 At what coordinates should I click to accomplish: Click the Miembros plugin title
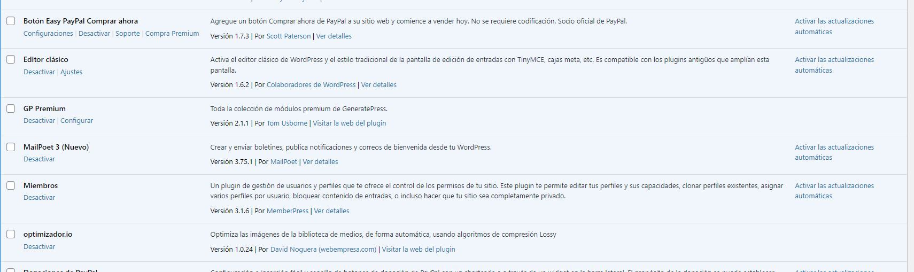pyautogui.click(x=41, y=185)
